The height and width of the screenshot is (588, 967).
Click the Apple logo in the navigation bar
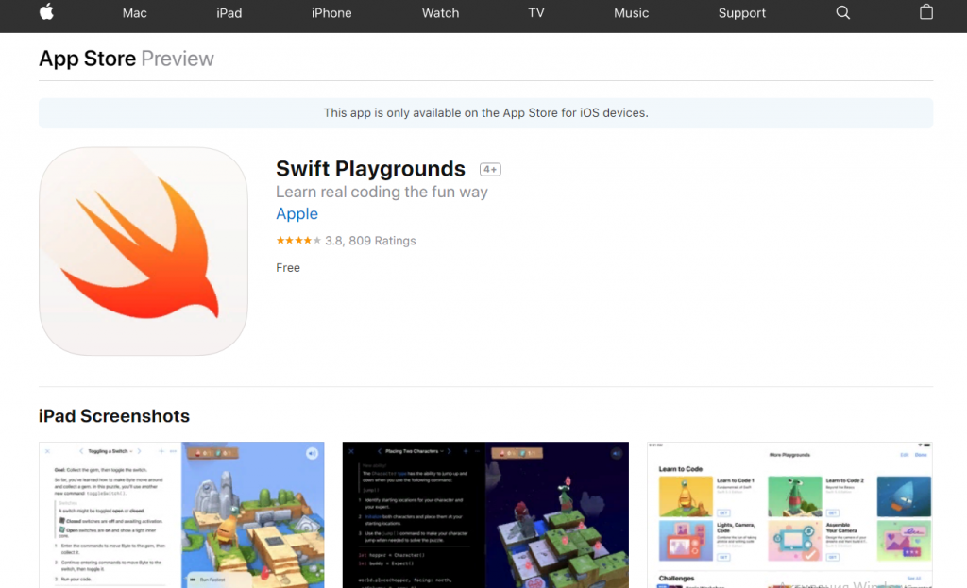(47, 12)
